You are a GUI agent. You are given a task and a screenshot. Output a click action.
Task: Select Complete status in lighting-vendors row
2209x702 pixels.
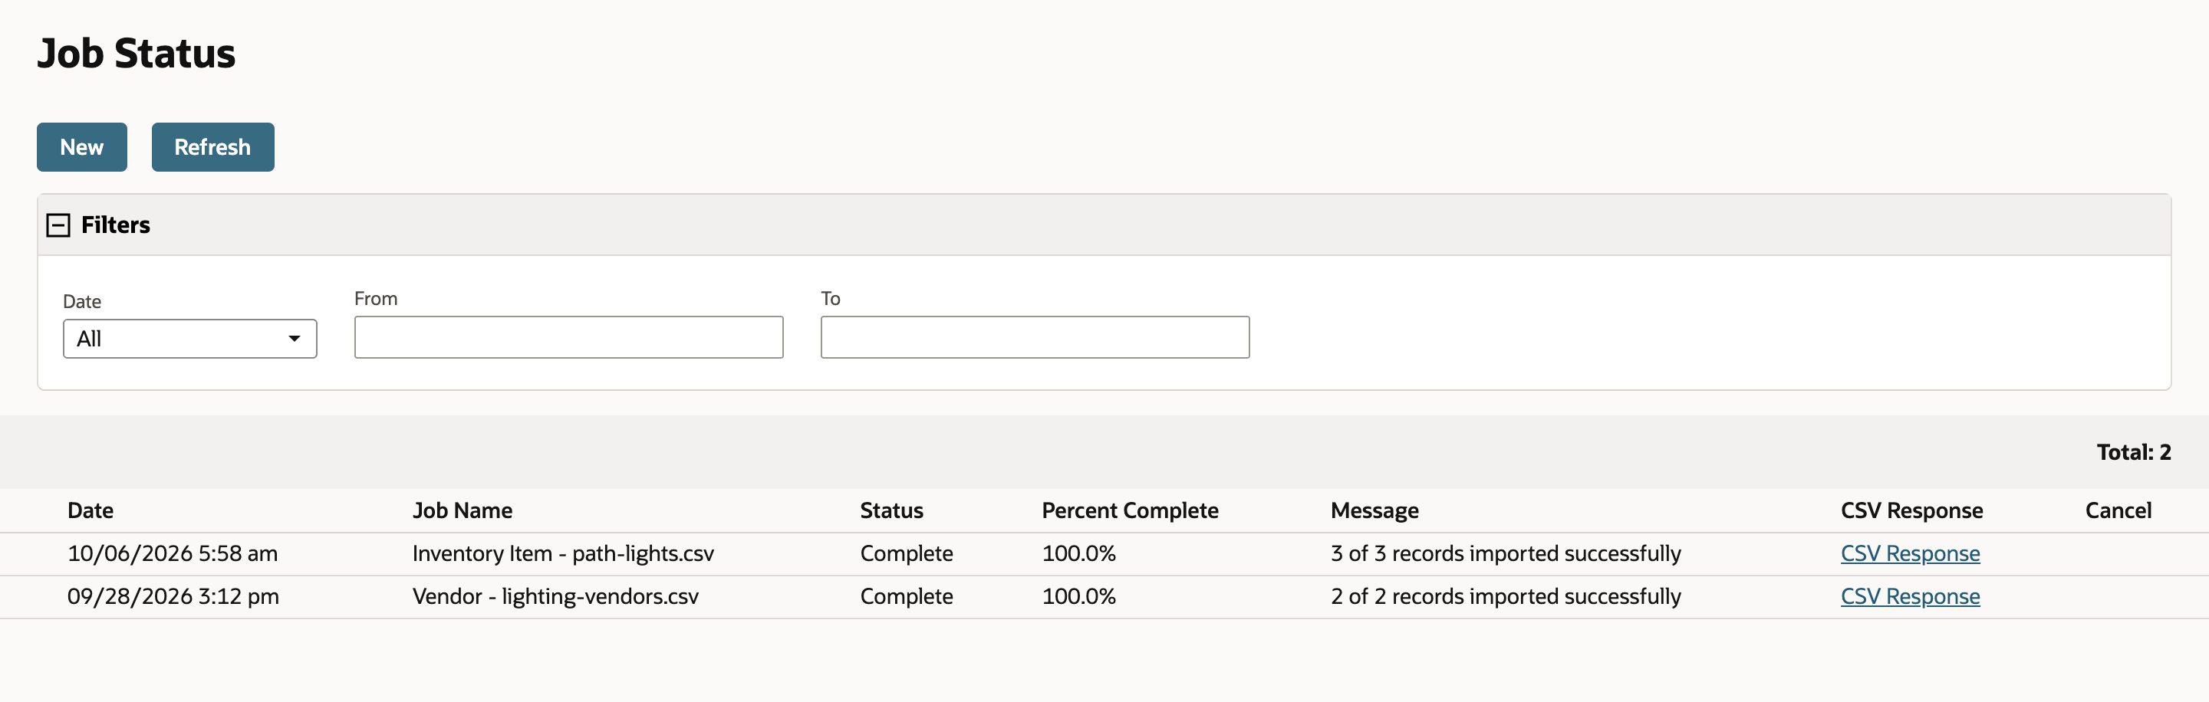[x=907, y=596]
